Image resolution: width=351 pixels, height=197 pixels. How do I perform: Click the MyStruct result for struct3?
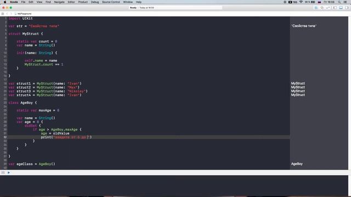[298, 91]
